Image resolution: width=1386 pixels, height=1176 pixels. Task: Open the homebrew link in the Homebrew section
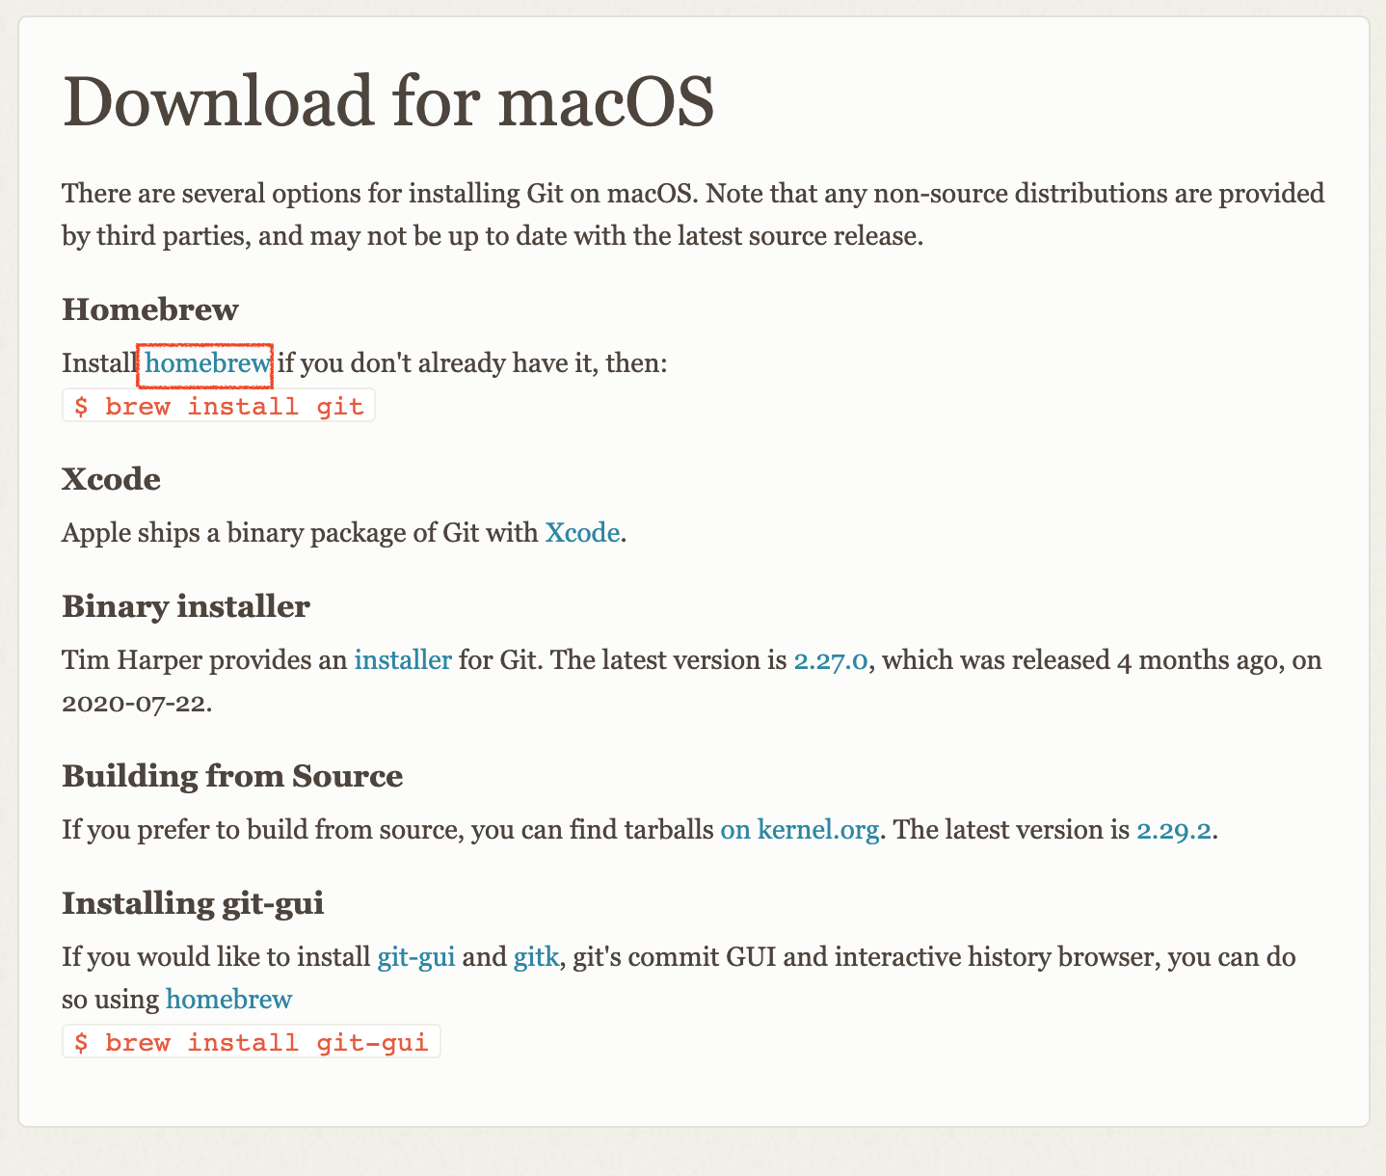pyautogui.click(x=207, y=363)
